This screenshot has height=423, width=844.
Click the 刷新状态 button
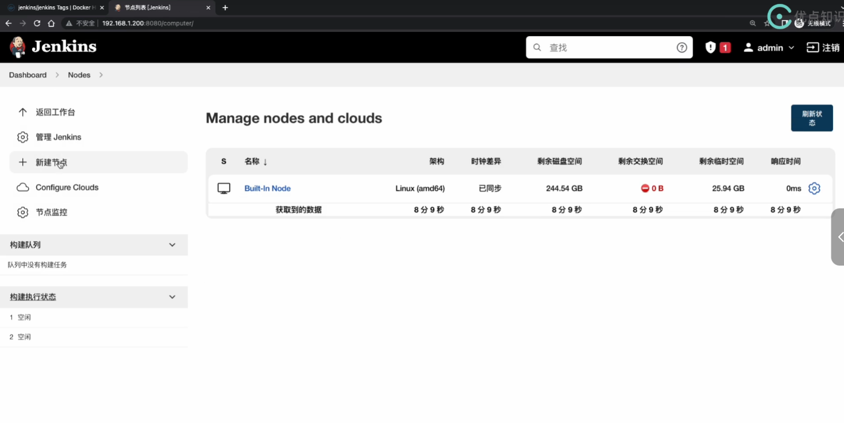812,118
